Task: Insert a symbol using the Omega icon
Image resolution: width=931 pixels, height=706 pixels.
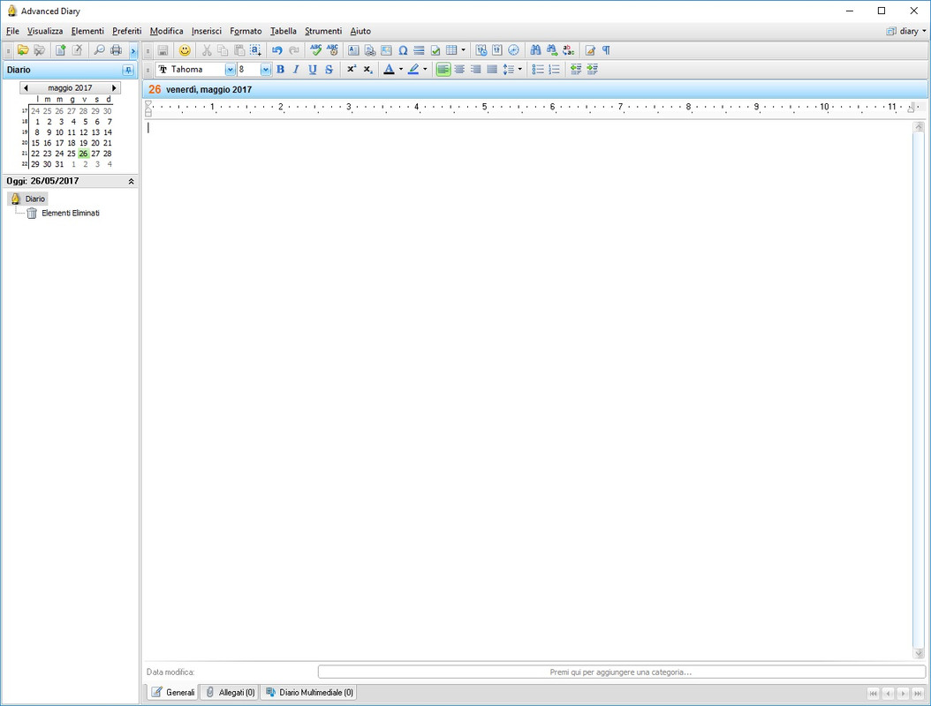Action: pos(403,50)
